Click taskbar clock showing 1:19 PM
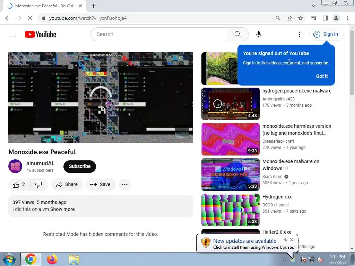The image size is (355, 266). [337, 259]
